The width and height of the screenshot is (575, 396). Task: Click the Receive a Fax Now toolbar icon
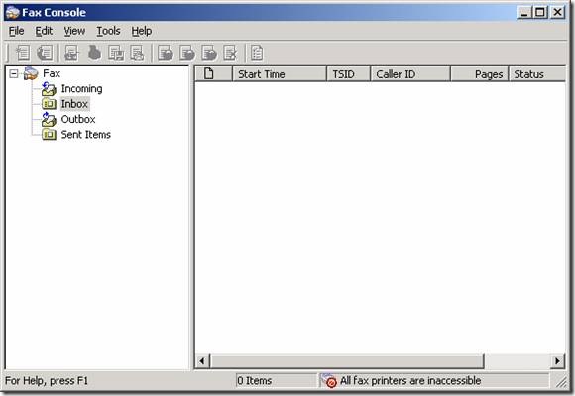(45, 53)
